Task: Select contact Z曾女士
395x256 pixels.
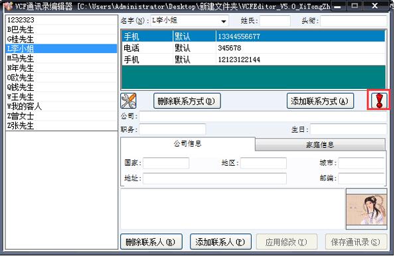Action: (62, 116)
